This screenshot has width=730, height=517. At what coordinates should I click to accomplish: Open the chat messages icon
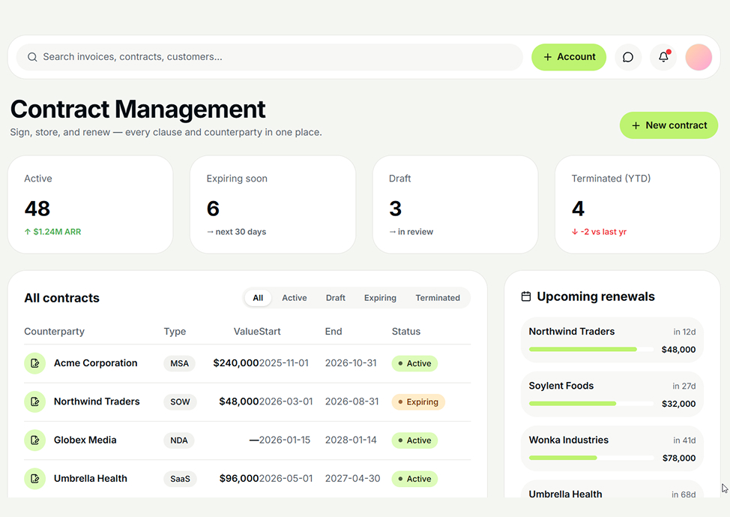[x=627, y=57]
